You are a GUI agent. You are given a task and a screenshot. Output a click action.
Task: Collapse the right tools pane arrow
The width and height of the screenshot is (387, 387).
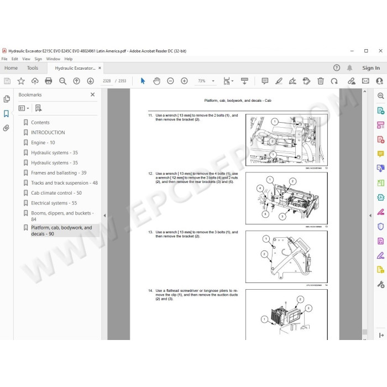pyautogui.click(x=370, y=216)
